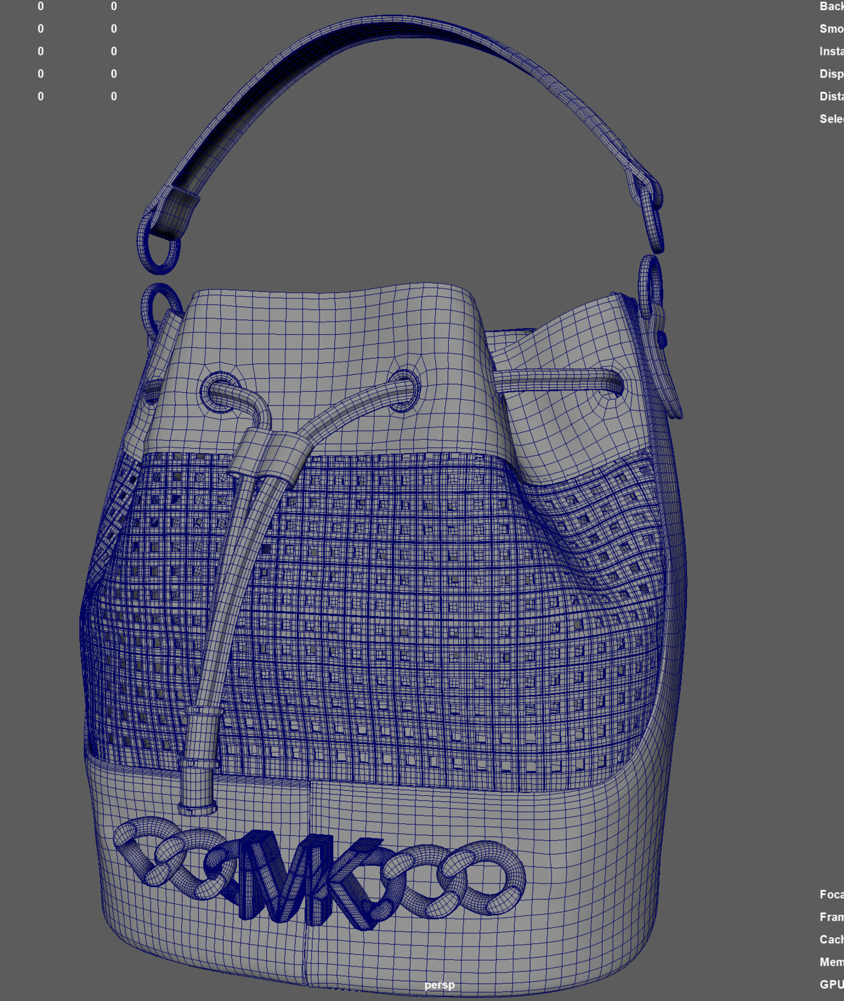Click the "GPU" heads-up display label

click(x=831, y=985)
